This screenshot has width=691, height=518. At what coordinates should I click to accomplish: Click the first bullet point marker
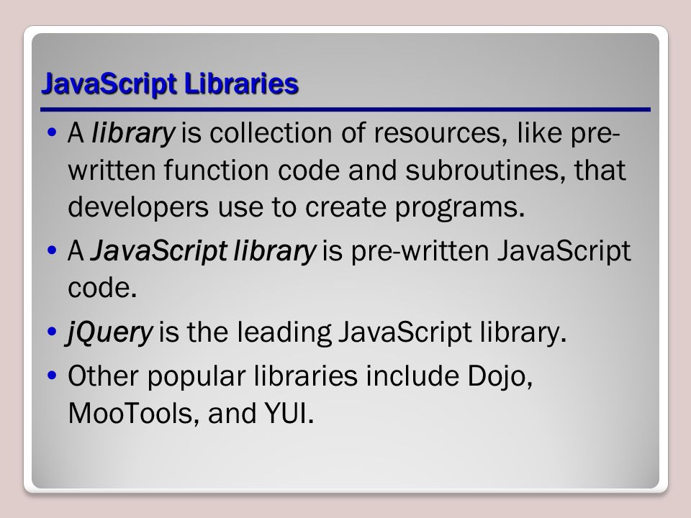point(52,132)
